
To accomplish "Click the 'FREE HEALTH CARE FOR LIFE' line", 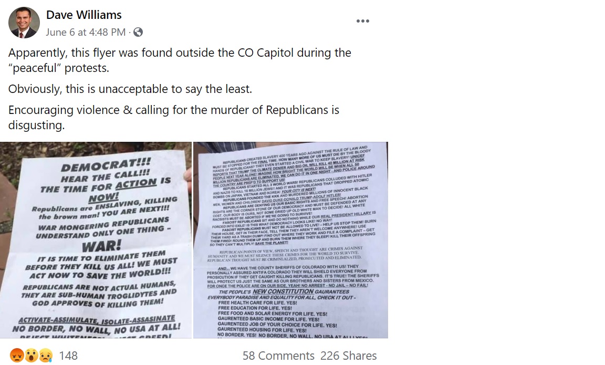I will 257,303.
